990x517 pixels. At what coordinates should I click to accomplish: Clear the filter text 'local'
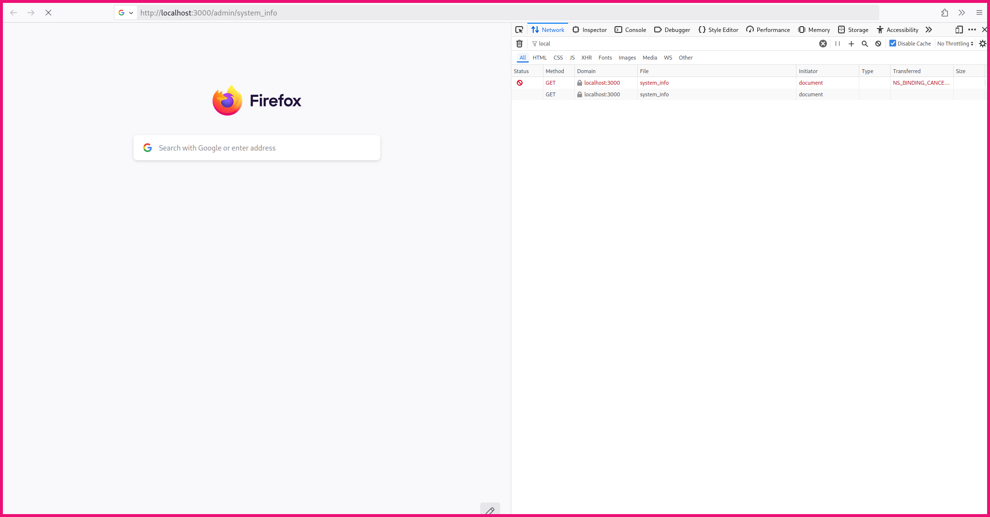pos(823,44)
